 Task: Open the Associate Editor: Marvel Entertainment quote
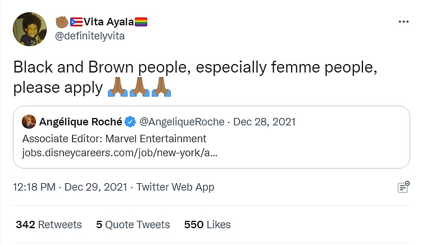(115, 138)
